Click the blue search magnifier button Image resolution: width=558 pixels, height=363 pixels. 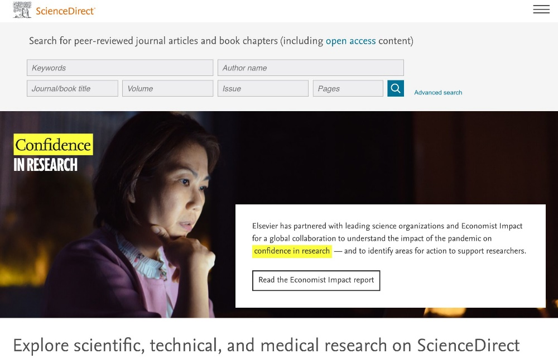coord(396,88)
